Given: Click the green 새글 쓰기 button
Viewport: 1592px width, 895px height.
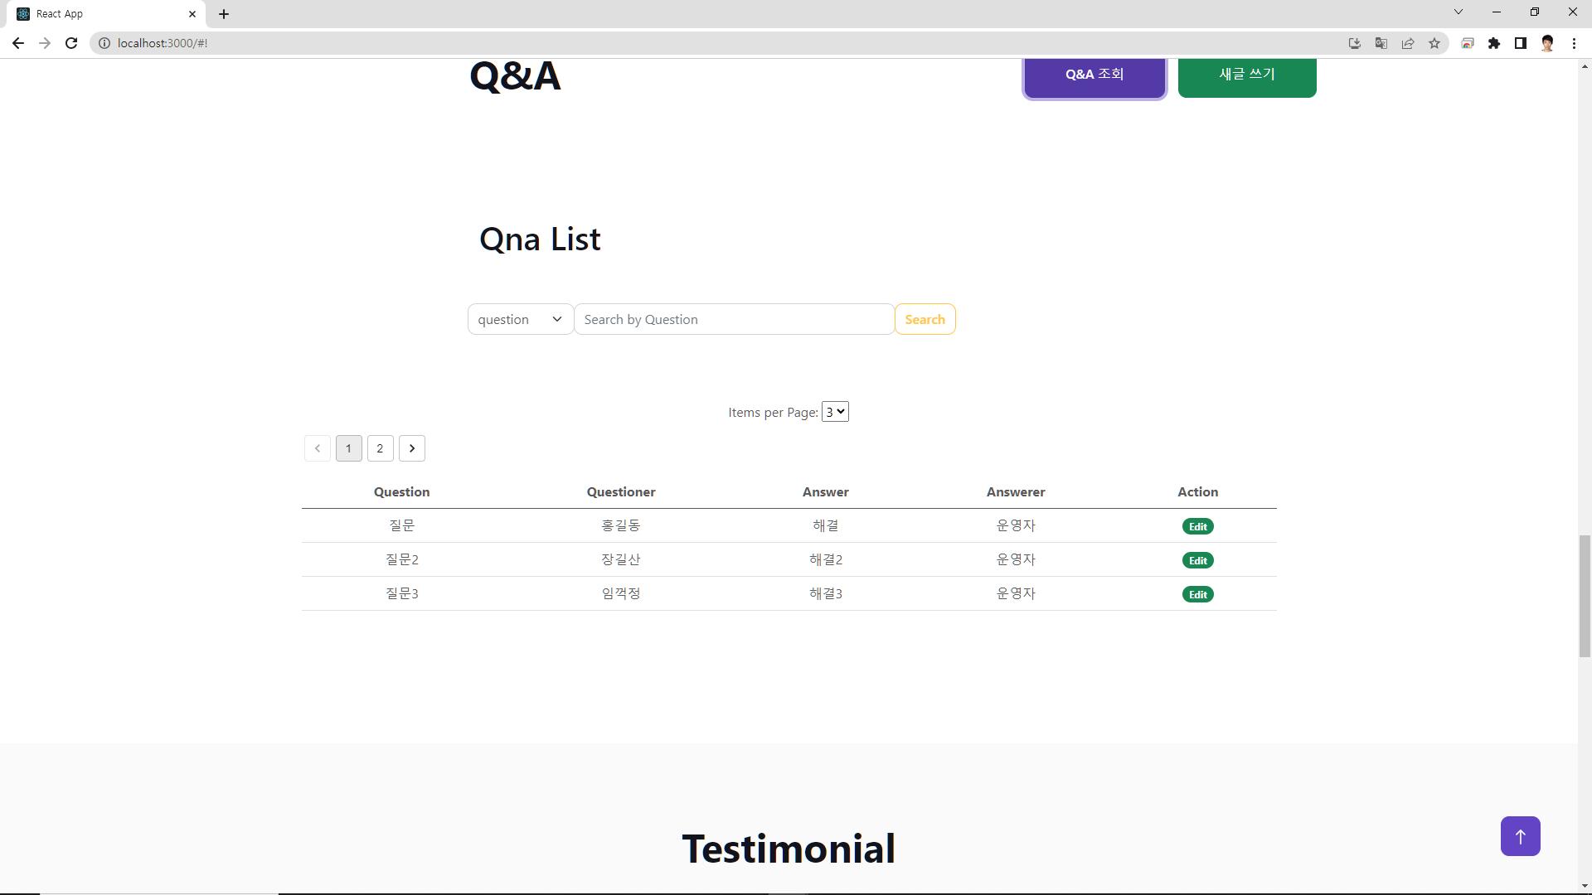Looking at the screenshot, I should tap(1246, 75).
